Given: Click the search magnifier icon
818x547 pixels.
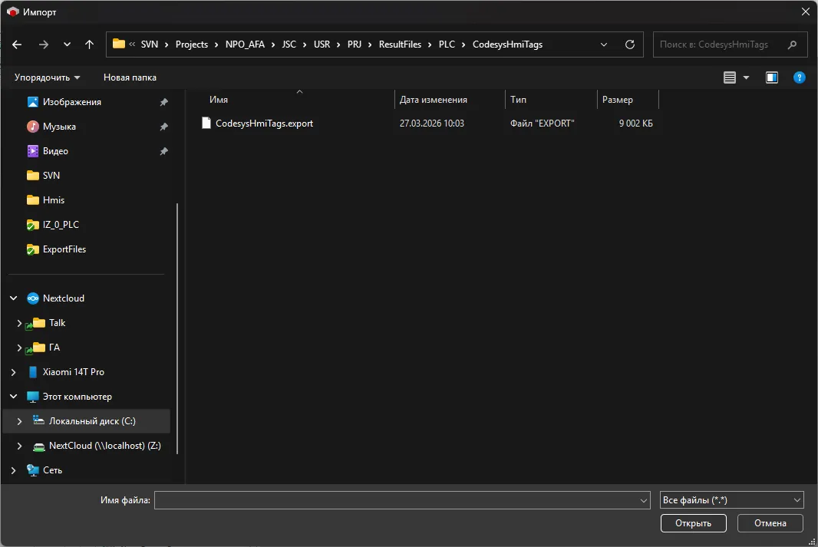Looking at the screenshot, I should 793,44.
